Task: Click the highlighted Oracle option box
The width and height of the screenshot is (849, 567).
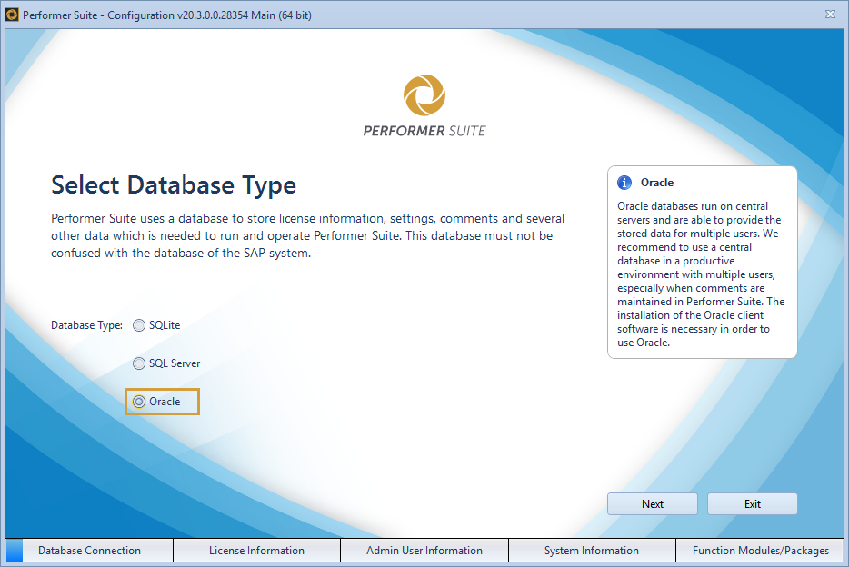Action: (162, 401)
